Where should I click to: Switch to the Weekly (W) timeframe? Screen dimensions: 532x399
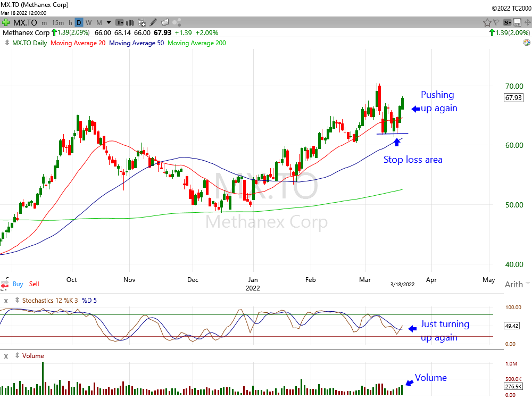88,23
